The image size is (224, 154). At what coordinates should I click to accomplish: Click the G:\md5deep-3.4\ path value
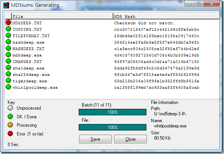[x=170, y=114]
